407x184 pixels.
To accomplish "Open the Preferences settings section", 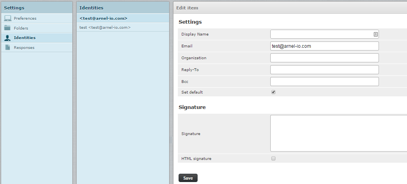I will click(x=25, y=18).
